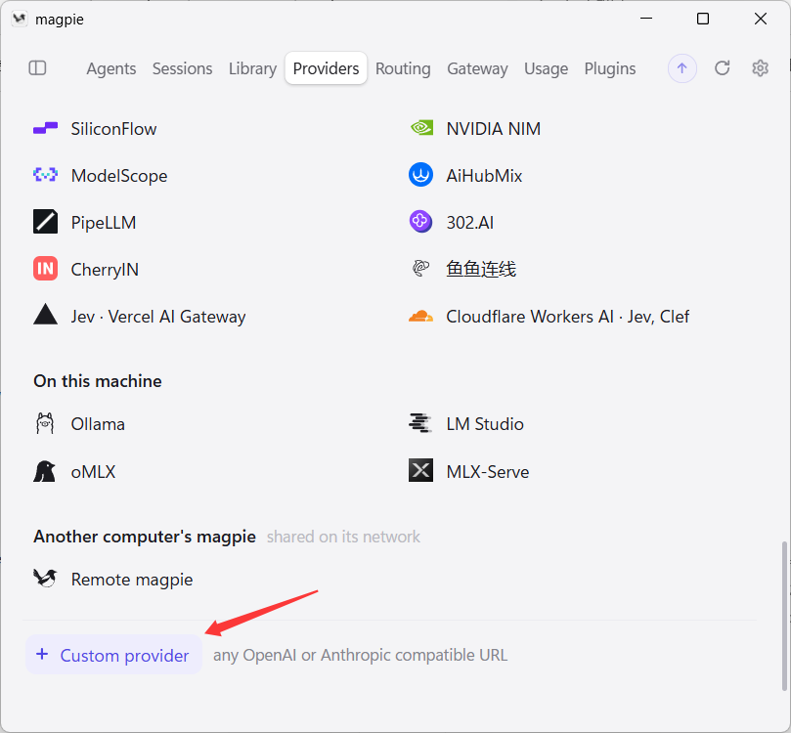
Task: Click the Cloudflare cloud logo icon
Action: tap(420, 316)
